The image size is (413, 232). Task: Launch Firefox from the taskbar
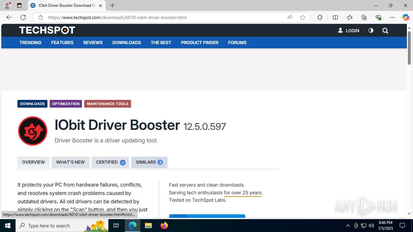click(164, 226)
